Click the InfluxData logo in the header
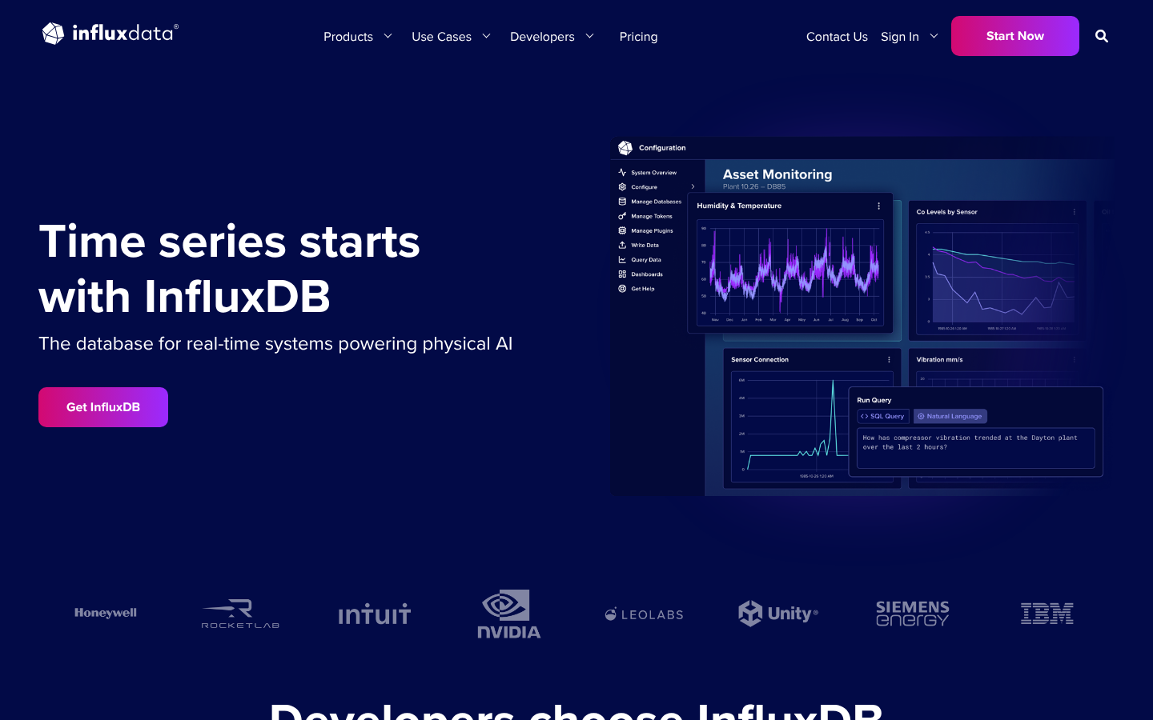The width and height of the screenshot is (1153, 720). coord(110,34)
